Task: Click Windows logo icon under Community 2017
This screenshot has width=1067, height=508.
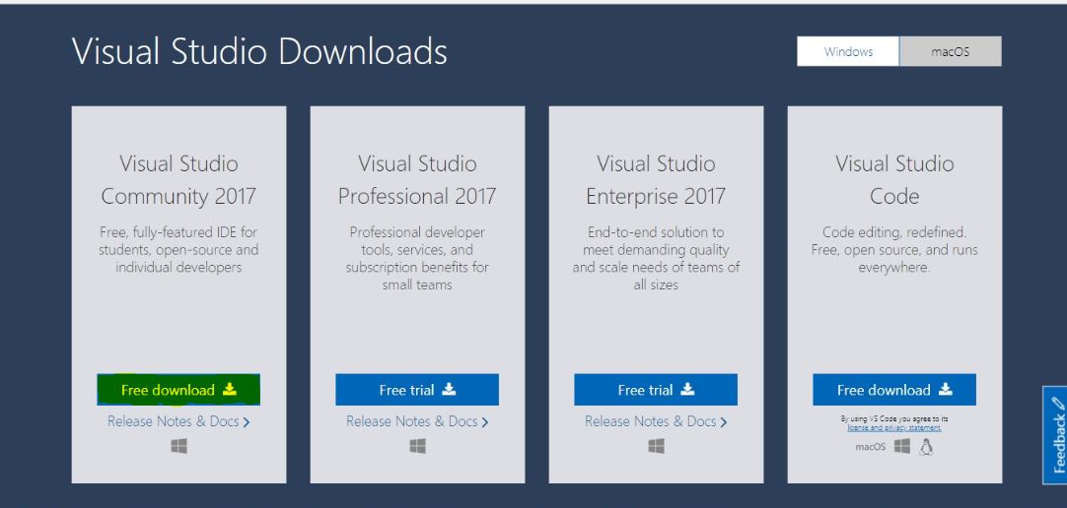Action: pos(178,446)
